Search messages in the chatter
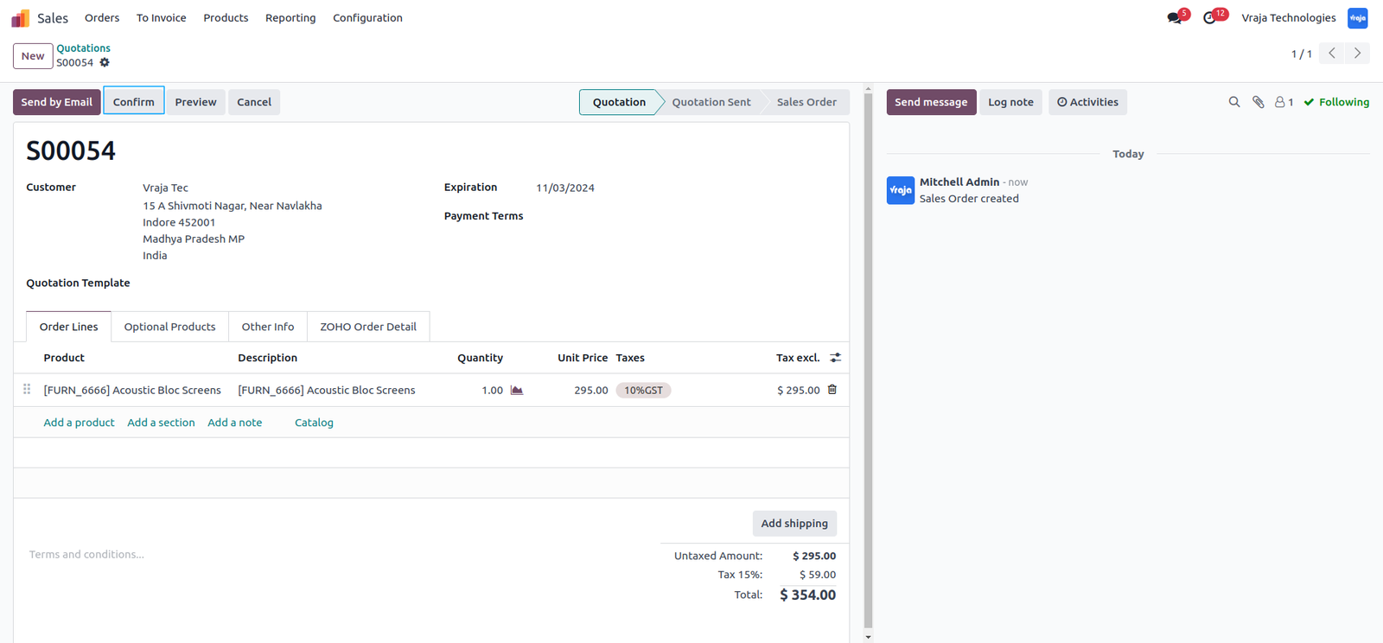 click(1234, 102)
